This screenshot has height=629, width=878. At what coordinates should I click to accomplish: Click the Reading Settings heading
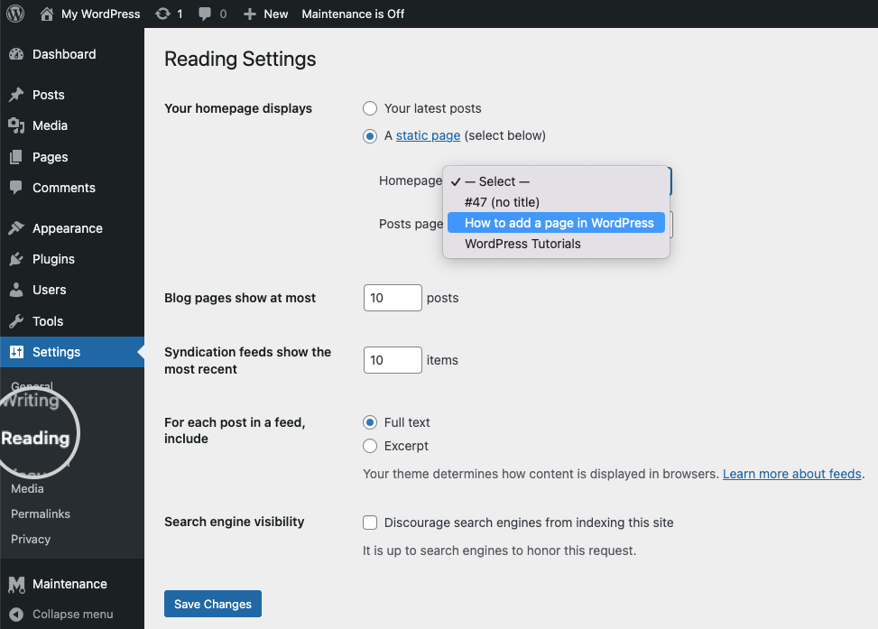pos(240,59)
